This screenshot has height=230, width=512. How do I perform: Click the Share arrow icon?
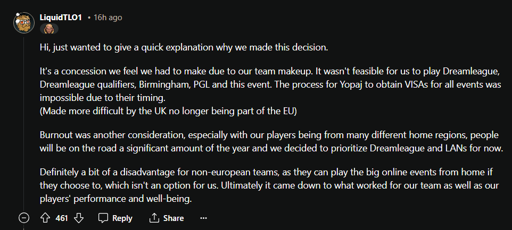(154, 218)
